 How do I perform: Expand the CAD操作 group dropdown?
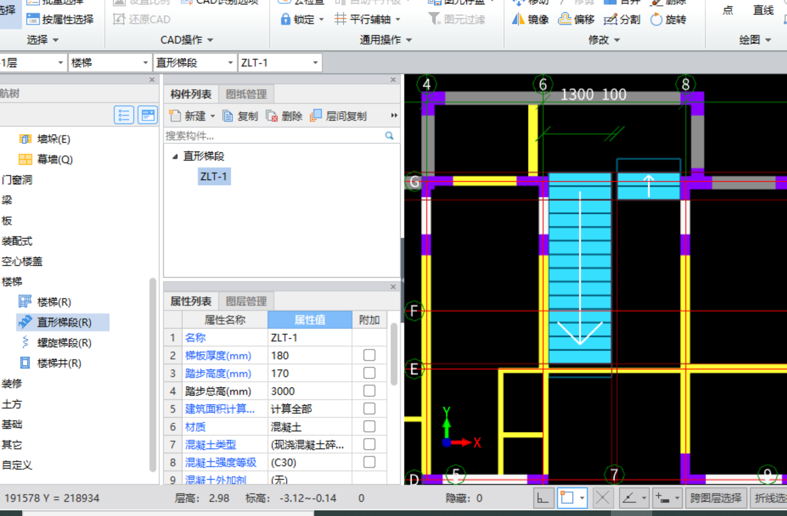[210, 40]
